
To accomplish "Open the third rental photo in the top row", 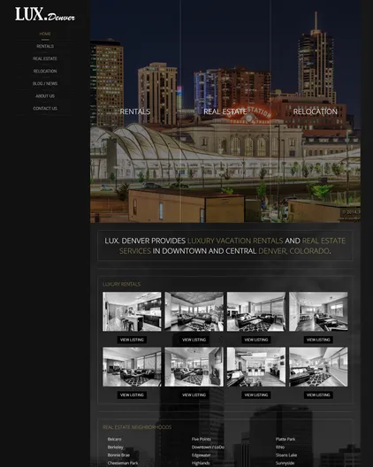I will (256, 311).
